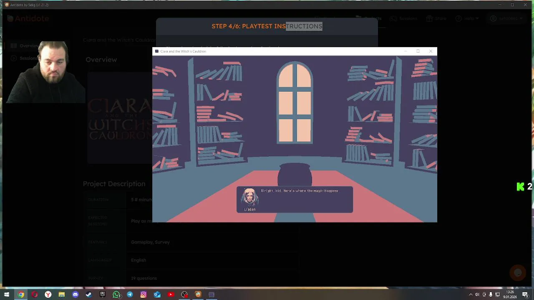
Task: Maximize the Ciara and the Witch's Cauldron window
Action: tap(418, 51)
